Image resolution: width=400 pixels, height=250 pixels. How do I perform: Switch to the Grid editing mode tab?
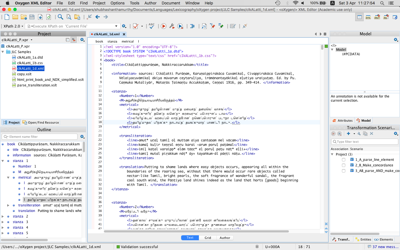coord(208,238)
